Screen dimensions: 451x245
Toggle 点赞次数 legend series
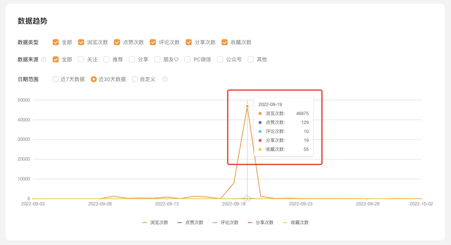pos(191,223)
